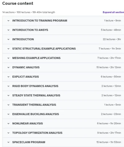Toggle the NONLINEAR ANALYSIS chevron

pos(8,124)
